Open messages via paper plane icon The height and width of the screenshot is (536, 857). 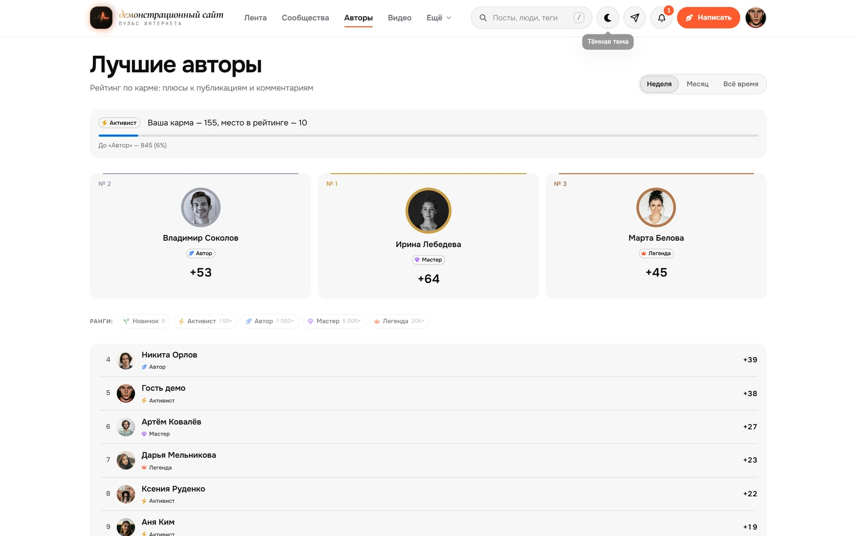[x=635, y=18]
